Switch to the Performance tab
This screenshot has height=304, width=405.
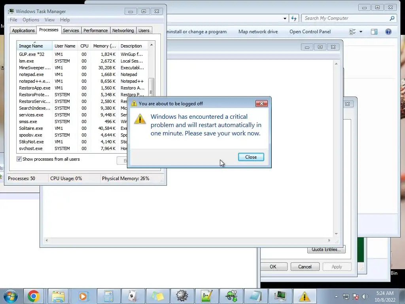tap(95, 30)
